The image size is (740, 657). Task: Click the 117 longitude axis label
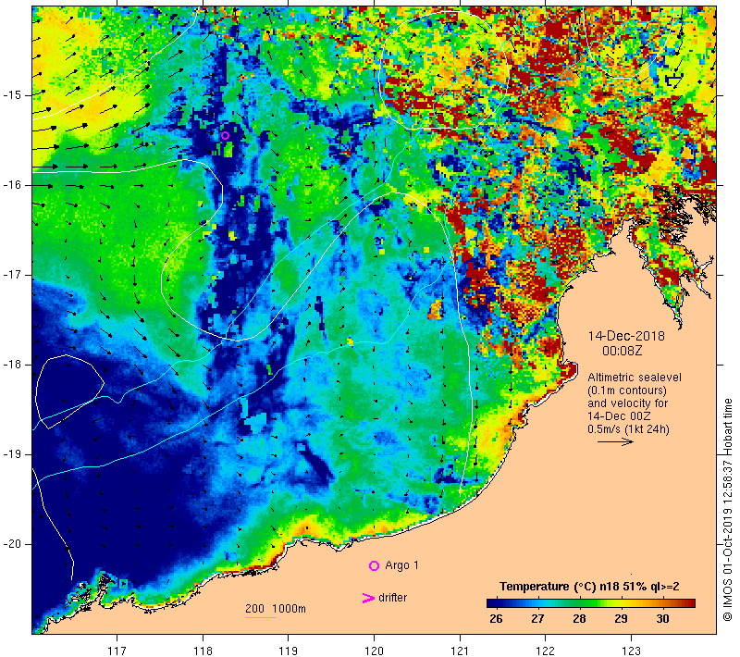click(x=117, y=651)
